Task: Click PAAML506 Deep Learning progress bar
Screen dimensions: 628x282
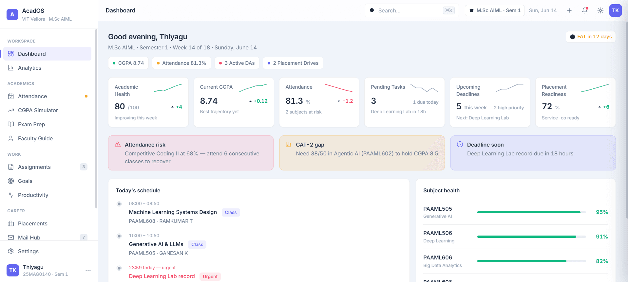Action: pos(531,237)
